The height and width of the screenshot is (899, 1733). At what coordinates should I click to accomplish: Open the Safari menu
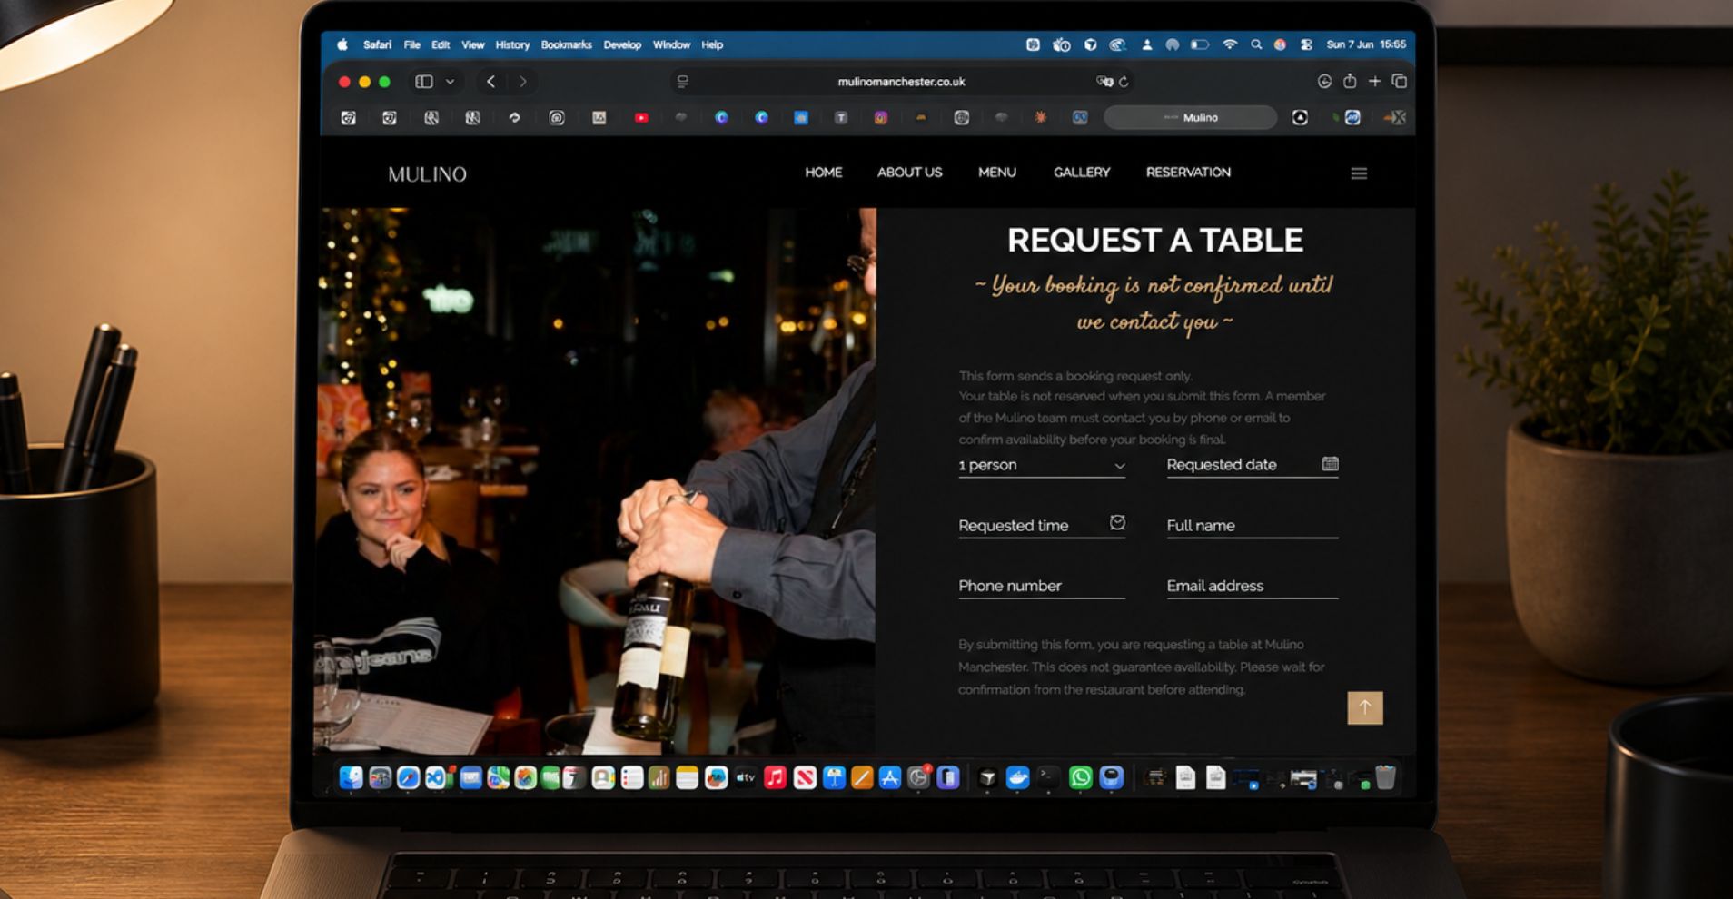click(x=377, y=44)
